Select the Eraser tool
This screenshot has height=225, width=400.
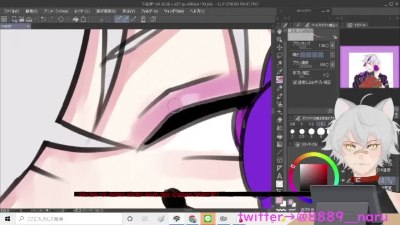(x=279, y=120)
